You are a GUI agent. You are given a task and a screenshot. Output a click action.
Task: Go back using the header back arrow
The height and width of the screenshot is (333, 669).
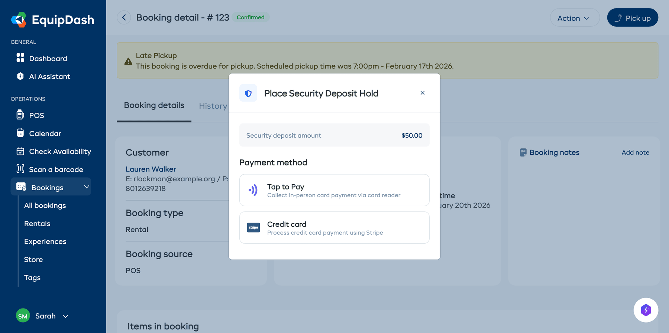[124, 17]
